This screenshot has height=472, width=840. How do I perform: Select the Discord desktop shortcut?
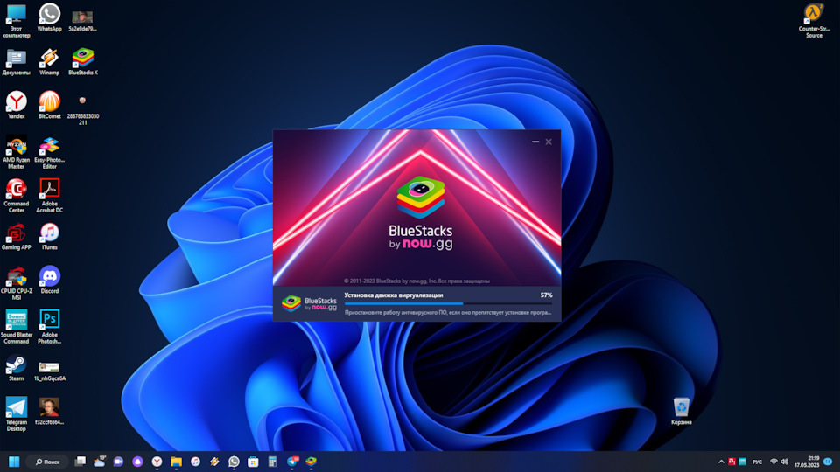(x=49, y=280)
